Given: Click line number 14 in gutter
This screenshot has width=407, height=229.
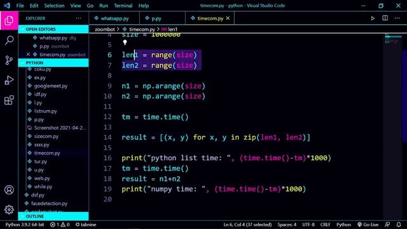Looking at the screenshot, I should coord(107,137).
